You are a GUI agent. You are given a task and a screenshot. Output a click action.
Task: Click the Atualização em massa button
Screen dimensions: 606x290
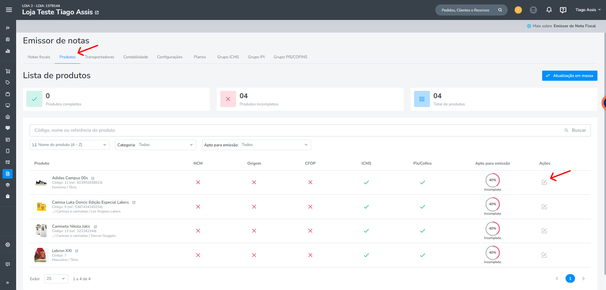tap(570, 76)
